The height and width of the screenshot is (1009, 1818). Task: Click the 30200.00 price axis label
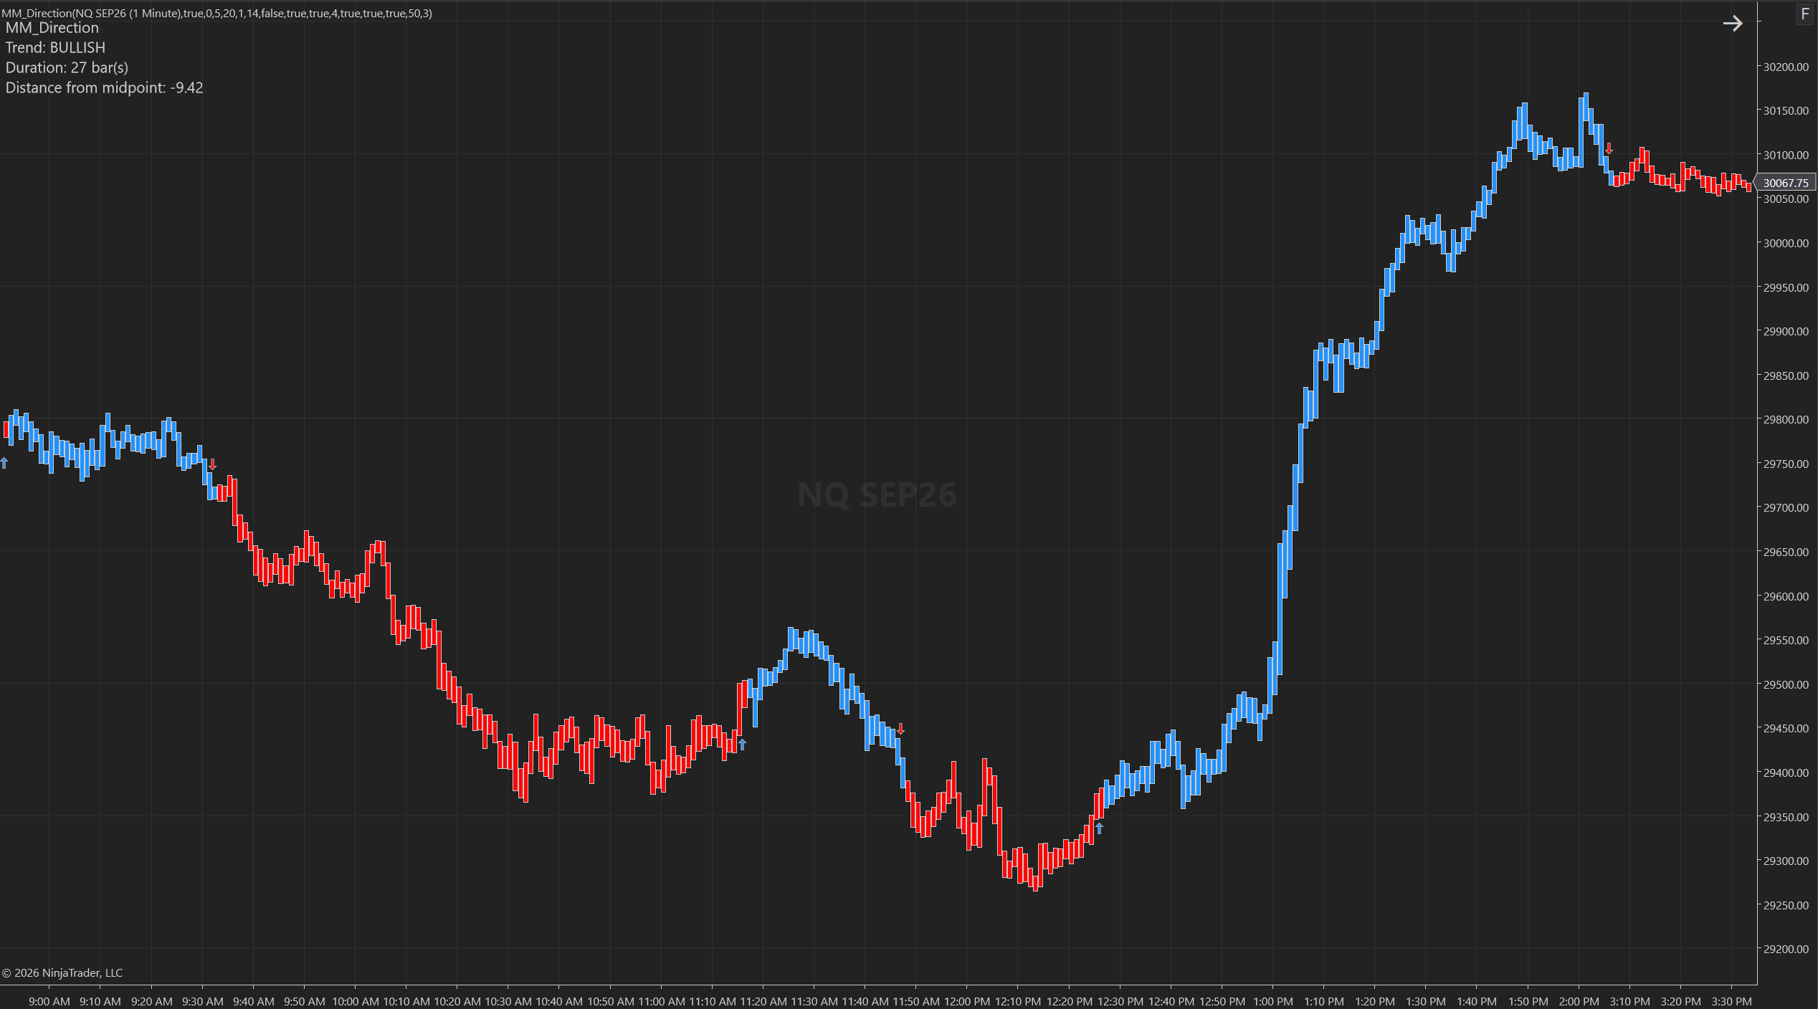coord(1786,67)
